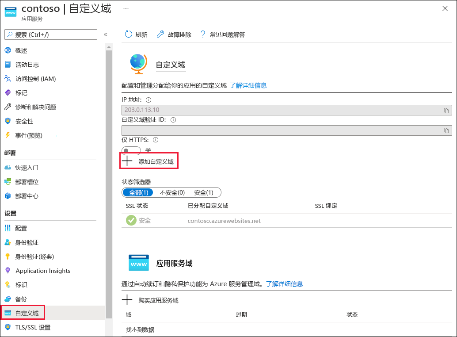Click the IP 地址 field 203.0.113.10
This screenshot has height=337, width=457.
coord(287,110)
